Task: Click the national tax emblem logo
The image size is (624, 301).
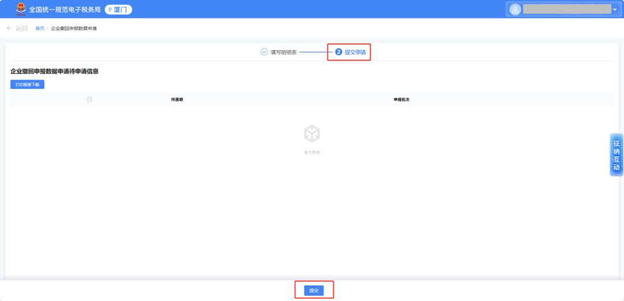Action: (21, 9)
